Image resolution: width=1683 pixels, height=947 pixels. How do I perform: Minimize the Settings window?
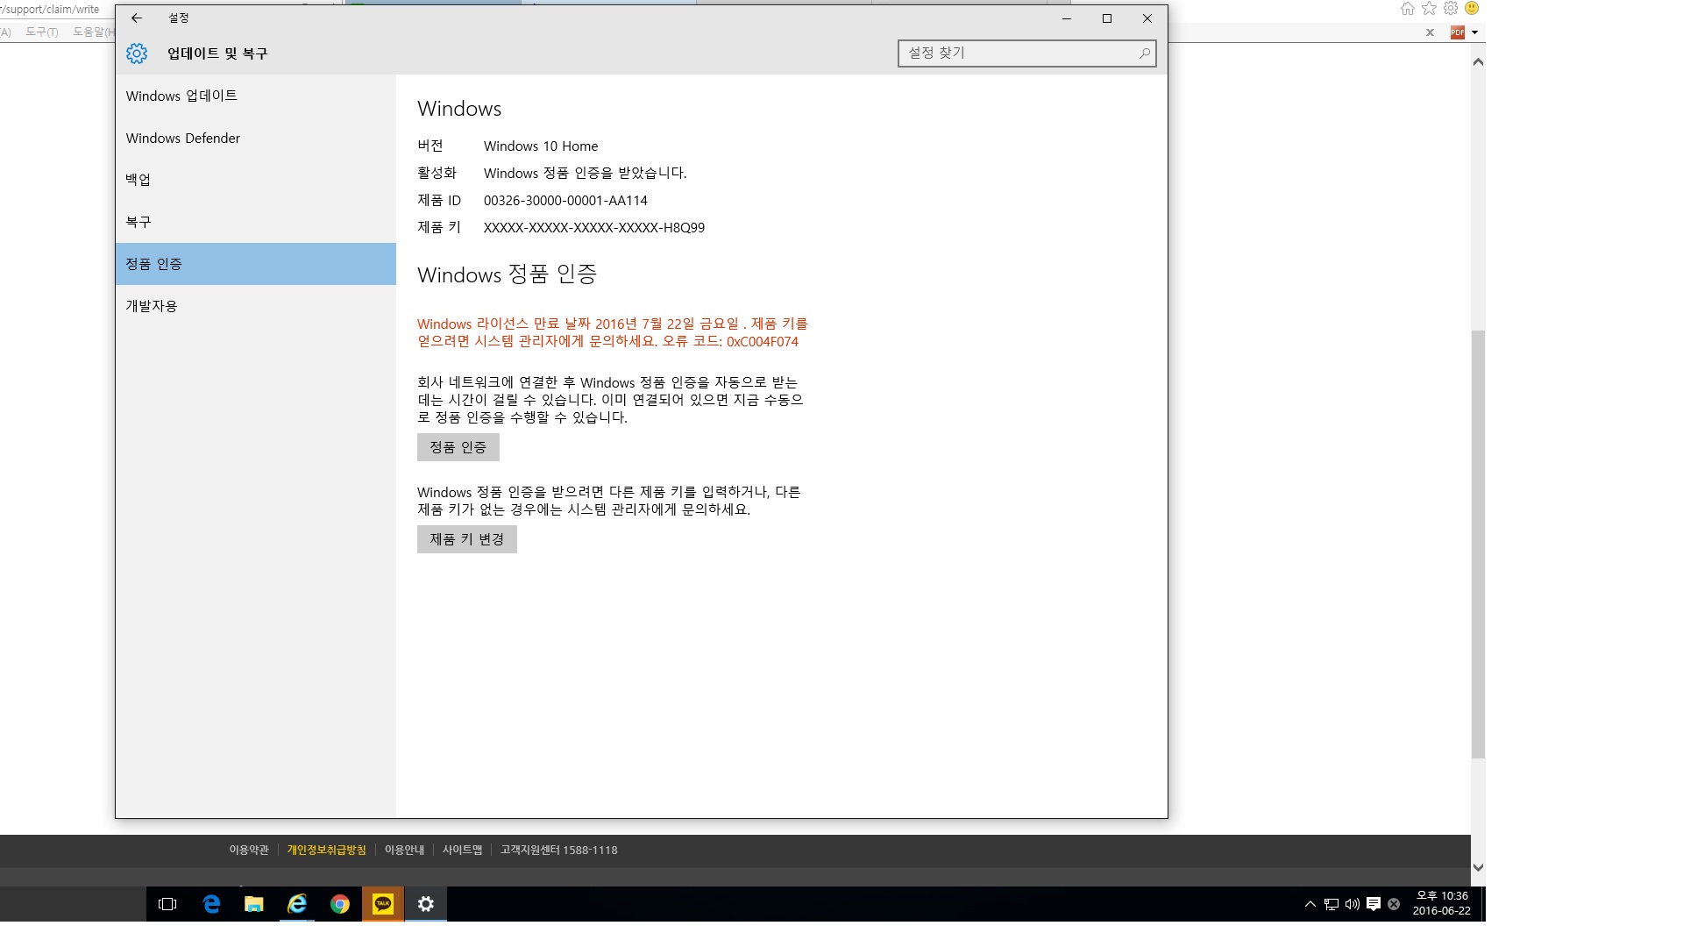1067,18
